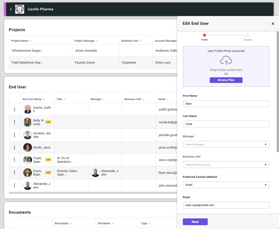Open the three-dot menu for Coyle, Sean
Screen dimensions: 279x229
point(14,160)
